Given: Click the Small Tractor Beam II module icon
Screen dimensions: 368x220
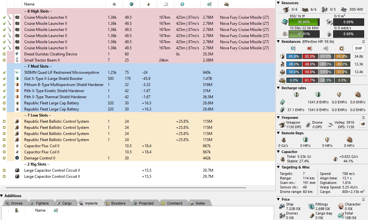Looking at the screenshot, I should [17, 60].
